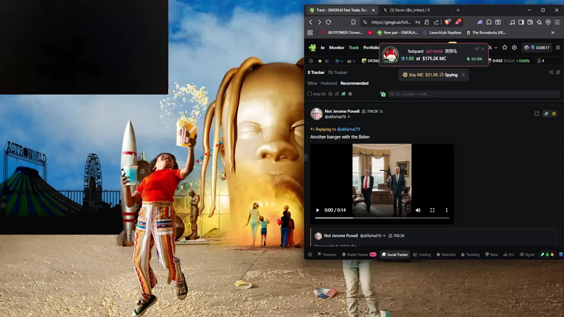
Task: Click the GMGN frog logo
Action: point(312,48)
